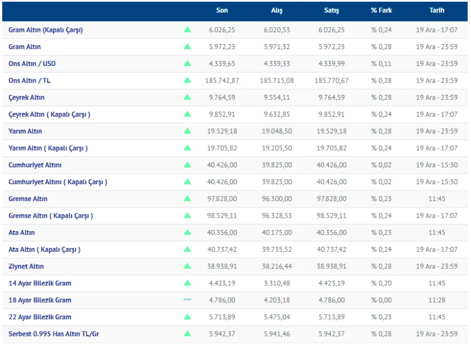
Task: Click the rising arrow for Serbest 0.995 Has Altın
Action: tap(187, 334)
